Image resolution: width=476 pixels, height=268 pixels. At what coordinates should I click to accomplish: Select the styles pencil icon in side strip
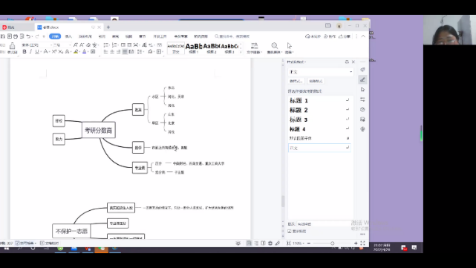[362, 79]
